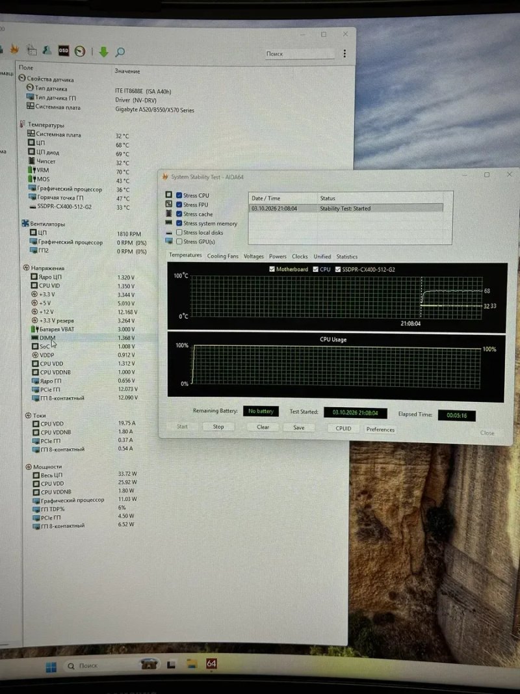Select the Gigabyte A520/B550/X570 Series value
The width and height of the screenshot is (520, 694).
155,110
